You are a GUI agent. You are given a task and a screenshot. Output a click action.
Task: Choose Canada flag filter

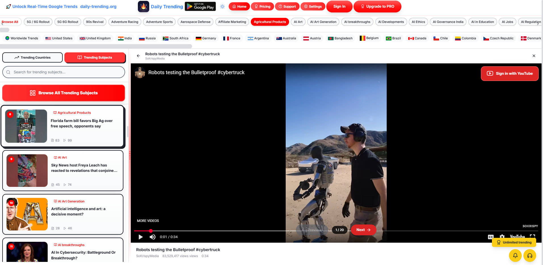[417, 38]
